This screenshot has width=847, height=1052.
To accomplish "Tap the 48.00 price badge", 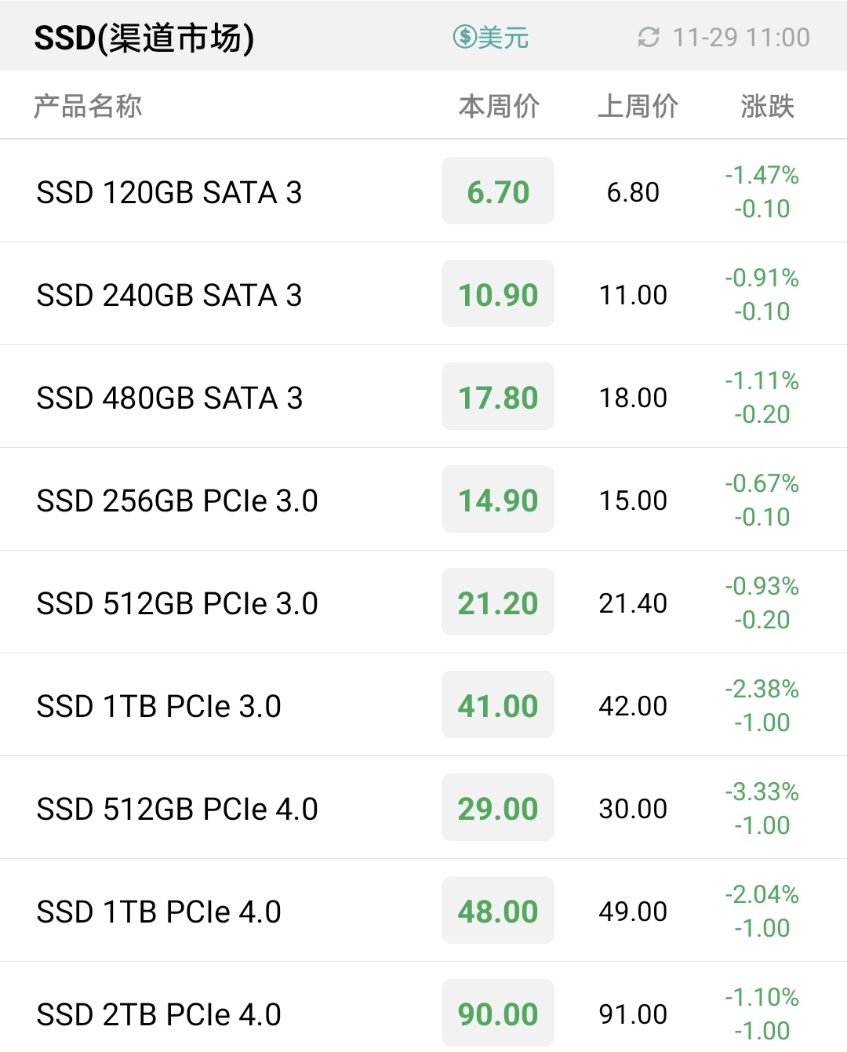I will [498, 911].
